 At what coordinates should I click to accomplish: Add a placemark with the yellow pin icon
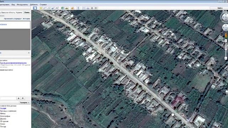(41, 8)
